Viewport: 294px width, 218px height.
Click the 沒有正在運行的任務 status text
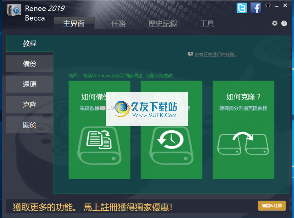coord(215,55)
